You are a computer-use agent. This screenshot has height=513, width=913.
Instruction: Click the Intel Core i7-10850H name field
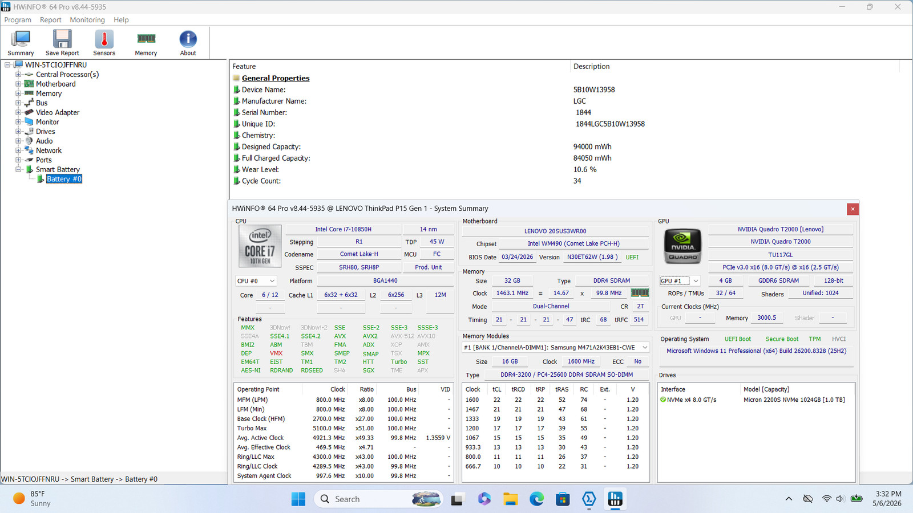[x=343, y=229]
